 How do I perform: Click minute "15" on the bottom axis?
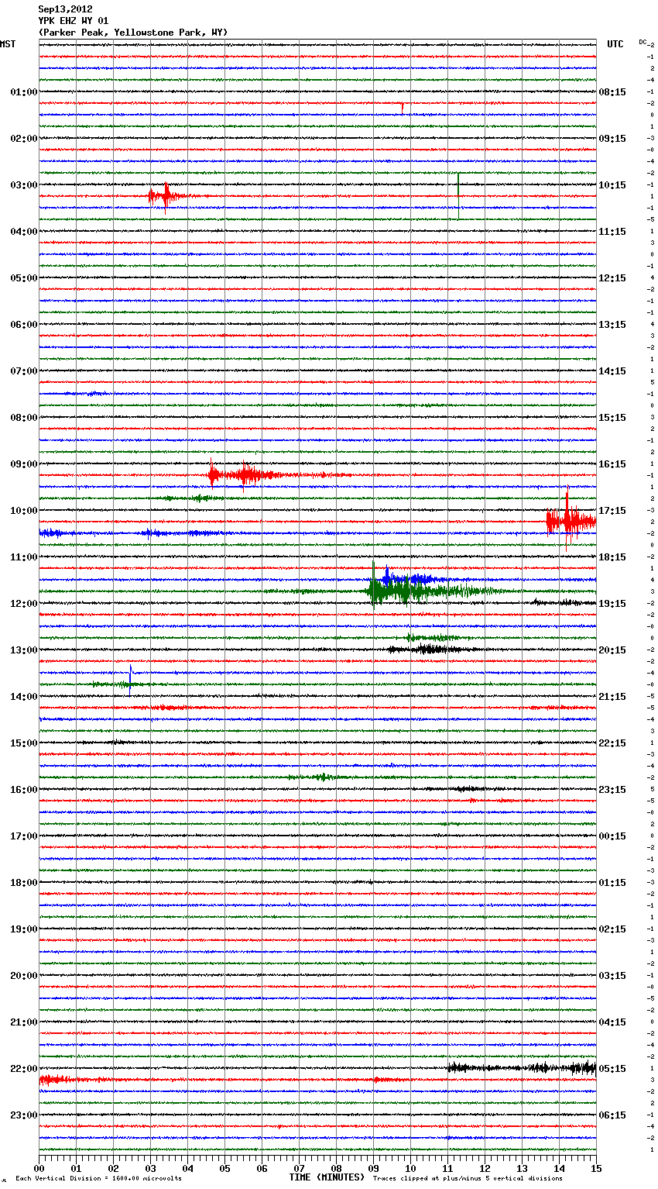[596, 1168]
